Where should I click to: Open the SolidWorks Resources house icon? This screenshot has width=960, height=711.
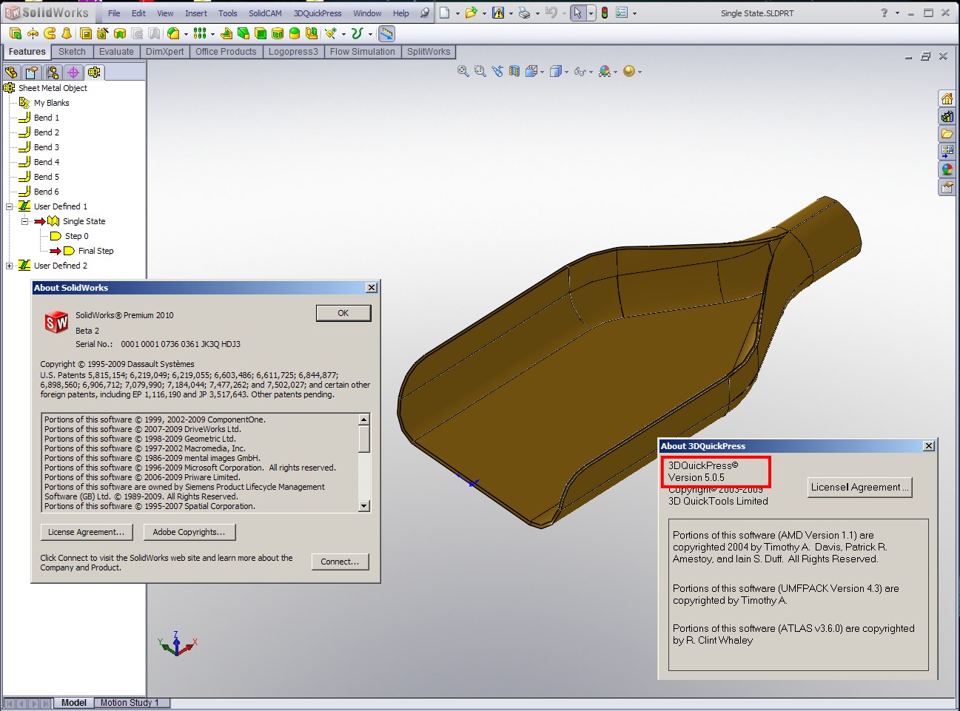pos(947,98)
